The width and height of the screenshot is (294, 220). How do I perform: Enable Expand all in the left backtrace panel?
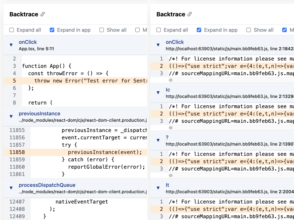click(12, 30)
